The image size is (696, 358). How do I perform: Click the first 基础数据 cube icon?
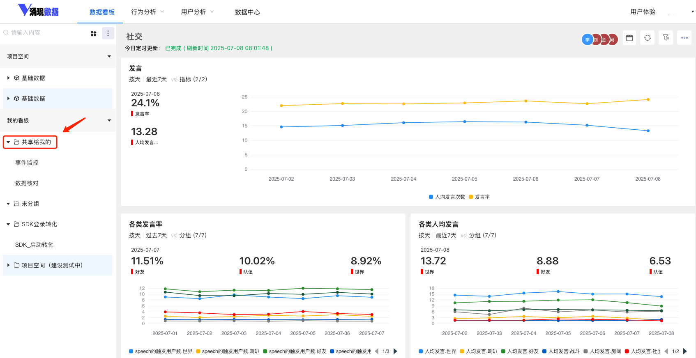pyautogui.click(x=17, y=78)
